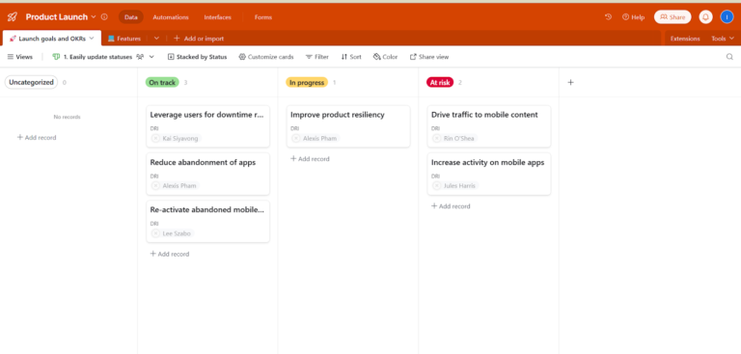Add a new stack with plus icon
This screenshot has height=354, width=741.
point(570,82)
